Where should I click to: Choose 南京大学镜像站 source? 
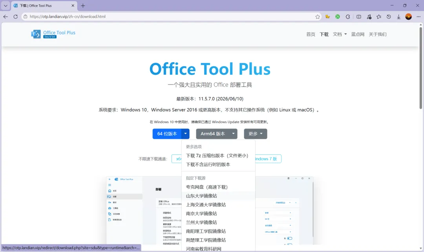[x=219, y=213]
